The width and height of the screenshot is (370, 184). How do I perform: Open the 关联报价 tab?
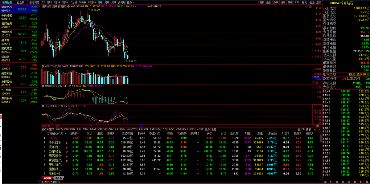point(55,182)
